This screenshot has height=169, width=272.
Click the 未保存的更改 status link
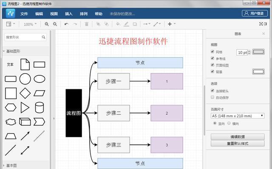tap(122, 14)
